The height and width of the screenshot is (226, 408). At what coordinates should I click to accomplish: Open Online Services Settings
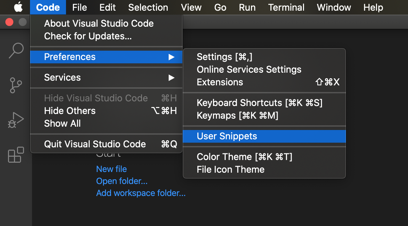[264, 69]
